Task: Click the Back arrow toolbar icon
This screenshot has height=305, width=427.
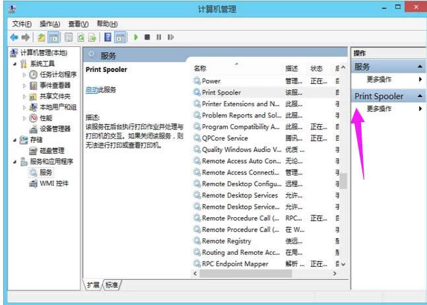Action: click(x=14, y=38)
